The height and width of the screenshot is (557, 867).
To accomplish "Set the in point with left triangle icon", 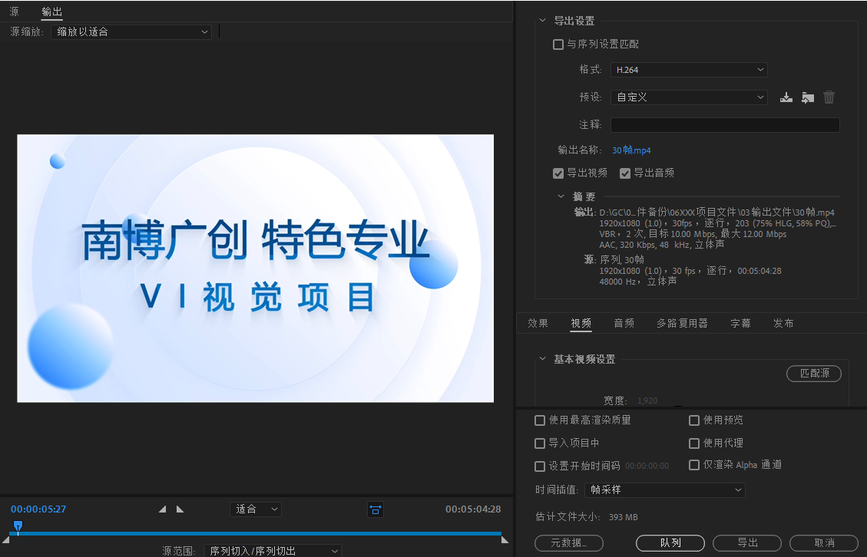I will point(162,509).
